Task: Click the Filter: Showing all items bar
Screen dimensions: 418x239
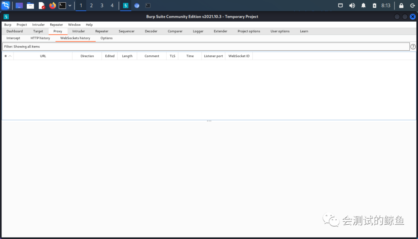Action: [x=206, y=47]
